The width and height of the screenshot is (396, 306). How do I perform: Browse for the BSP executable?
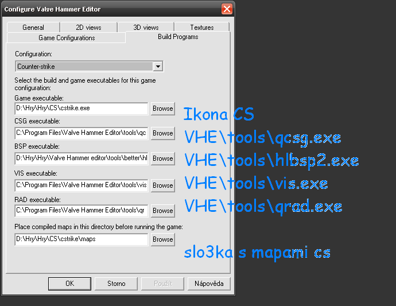(162, 158)
